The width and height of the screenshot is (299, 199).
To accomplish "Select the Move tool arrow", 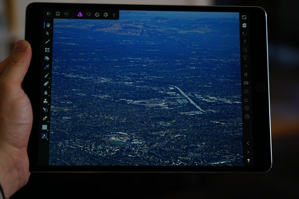I will click(48, 34).
